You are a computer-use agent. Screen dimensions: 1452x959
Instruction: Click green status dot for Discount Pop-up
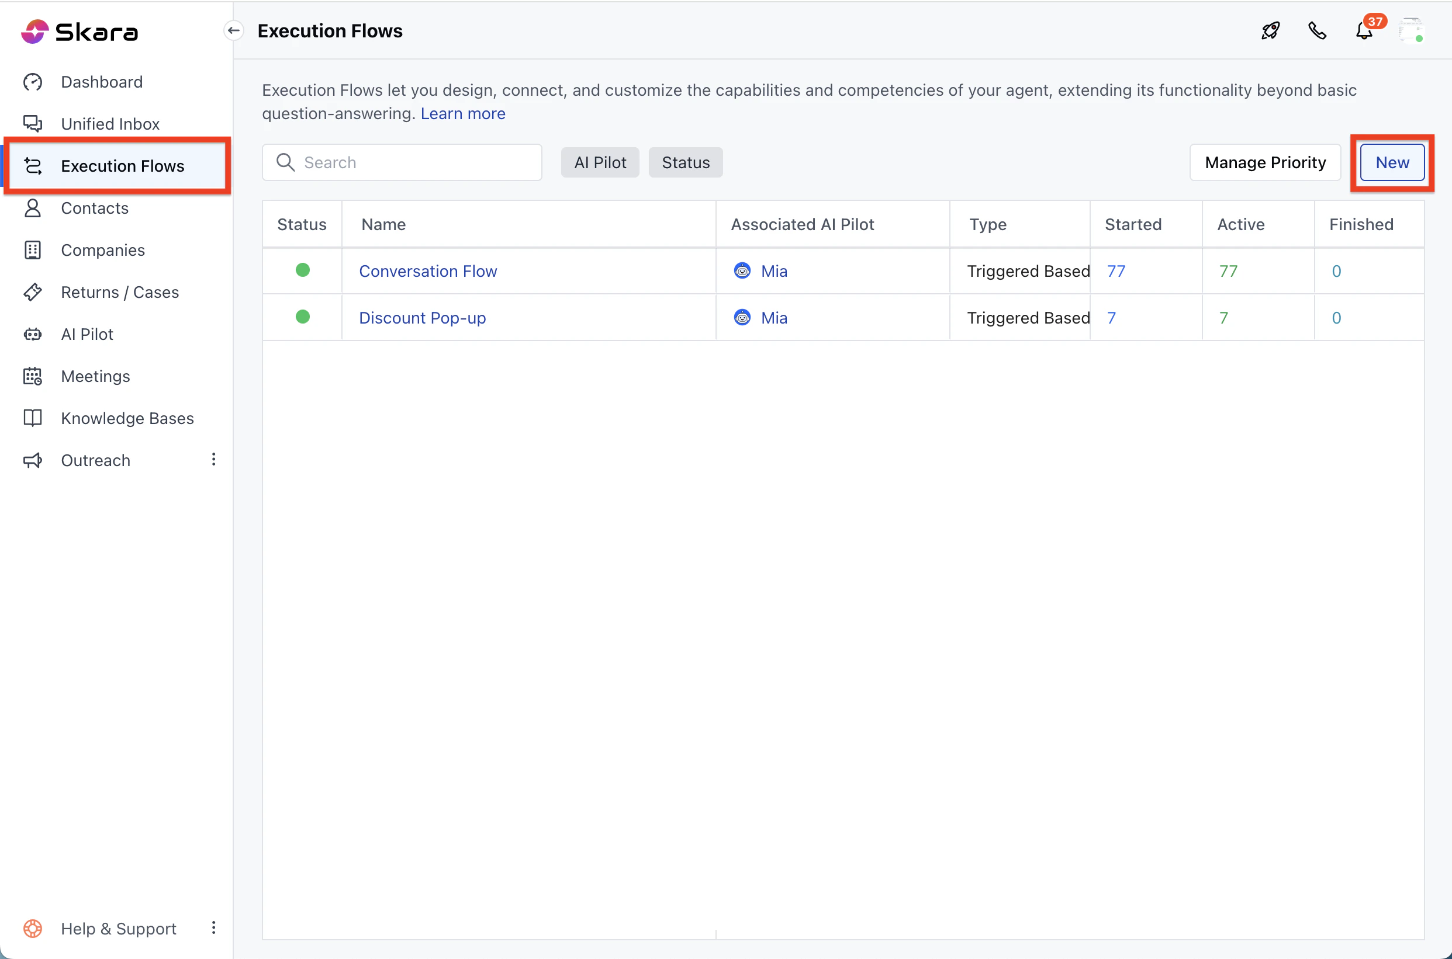[302, 317]
